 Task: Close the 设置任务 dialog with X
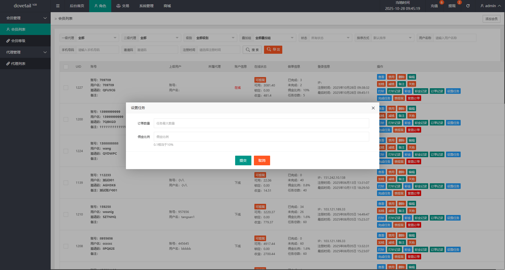pos(373,108)
